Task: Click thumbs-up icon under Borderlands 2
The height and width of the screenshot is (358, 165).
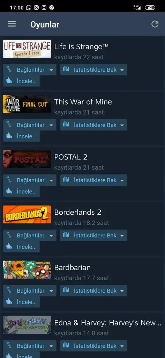Action: (9, 246)
